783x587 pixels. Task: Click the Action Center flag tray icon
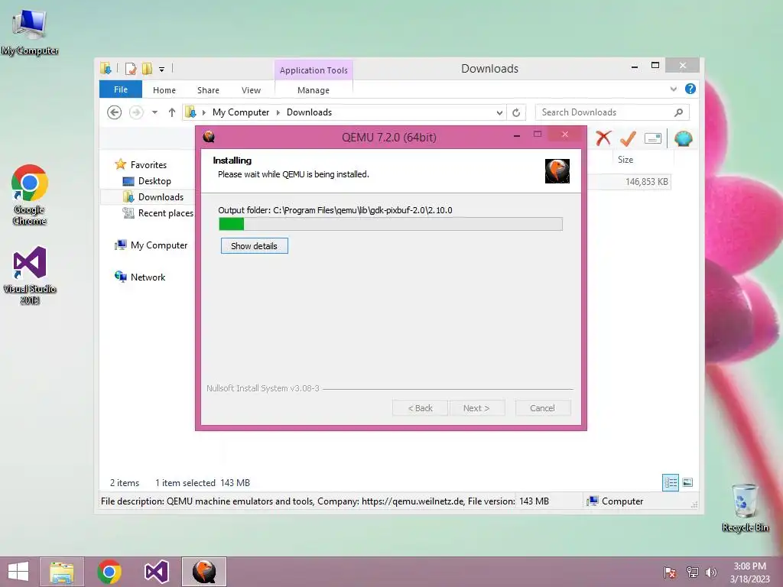coord(670,572)
